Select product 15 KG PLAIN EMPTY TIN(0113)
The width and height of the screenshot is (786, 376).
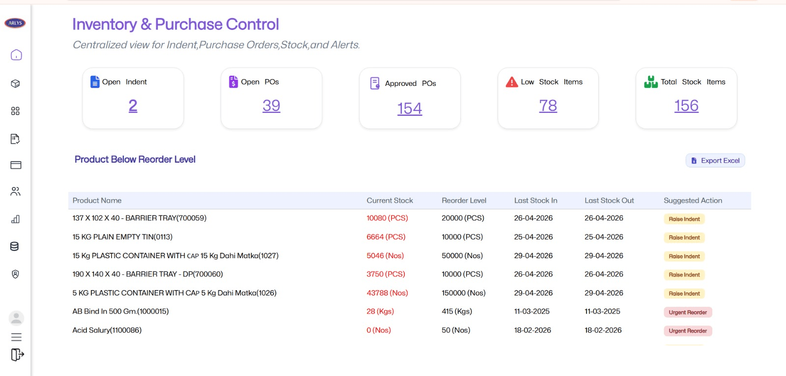point(122,237)
